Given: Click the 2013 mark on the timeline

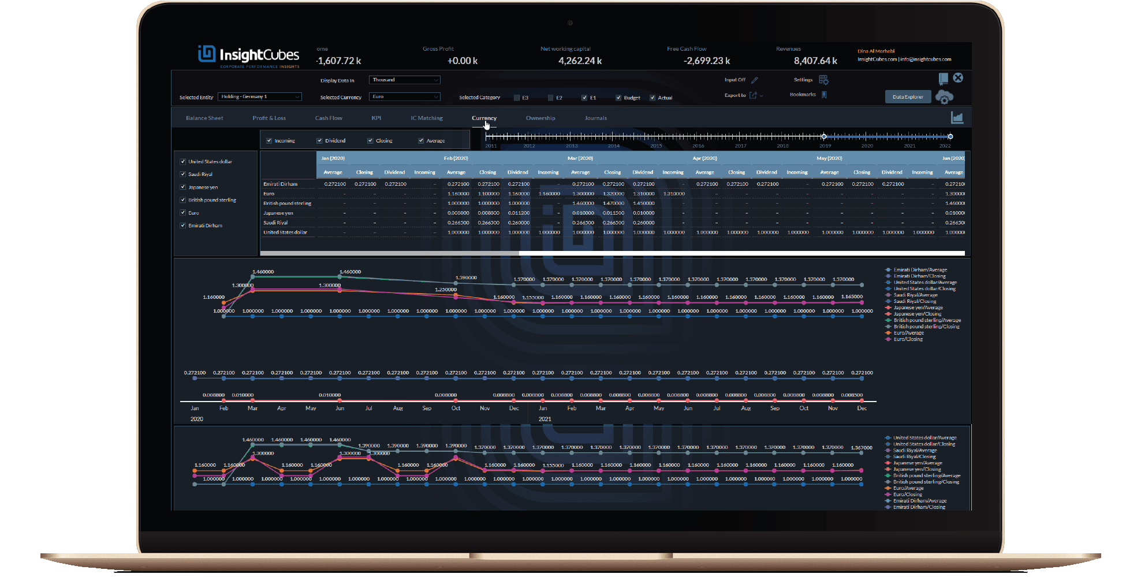Looking at the screenshot, I should coord(572,146).
